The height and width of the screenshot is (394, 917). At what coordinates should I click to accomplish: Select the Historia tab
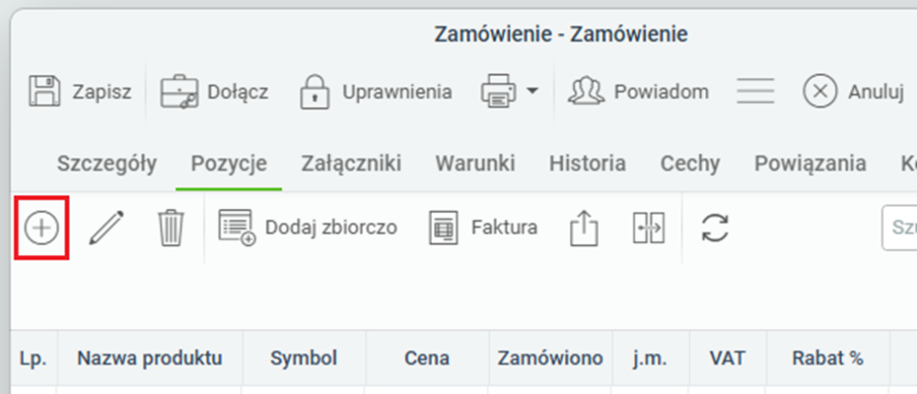587,164
